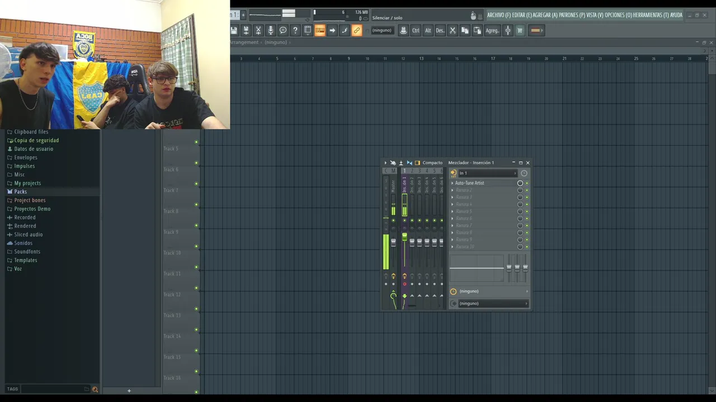Click the shopping cart icon in toolbar

point(520,31)
